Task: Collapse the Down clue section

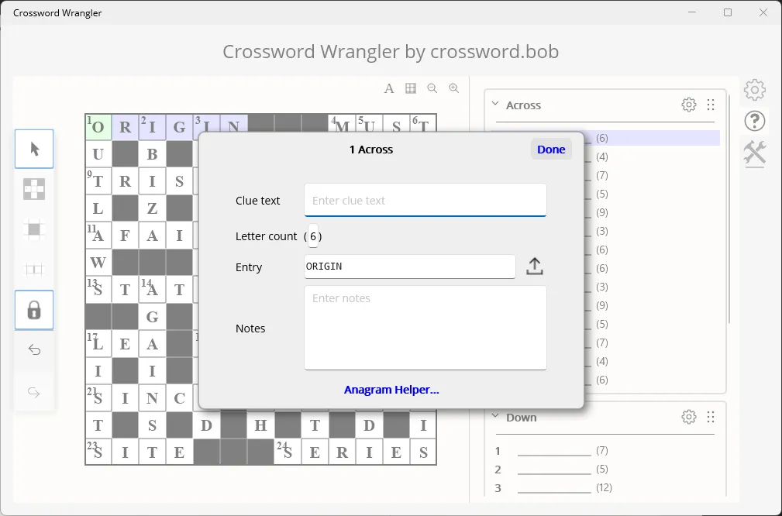Action: (495, 416)
